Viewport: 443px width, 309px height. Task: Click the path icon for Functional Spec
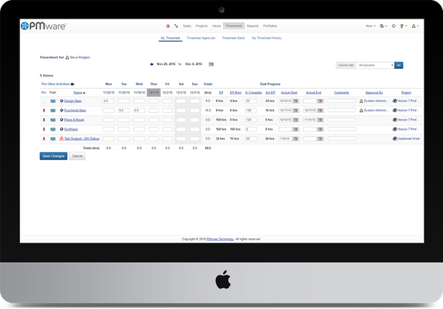(52, 110)
